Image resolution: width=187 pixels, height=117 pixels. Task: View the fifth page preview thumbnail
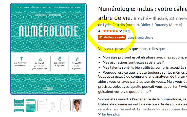point(66,106)
